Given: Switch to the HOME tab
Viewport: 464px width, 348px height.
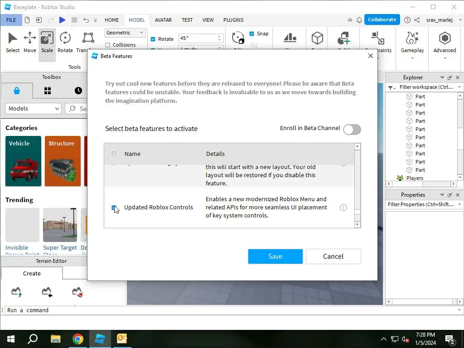Looking at the screenshot, I should 111,20.
